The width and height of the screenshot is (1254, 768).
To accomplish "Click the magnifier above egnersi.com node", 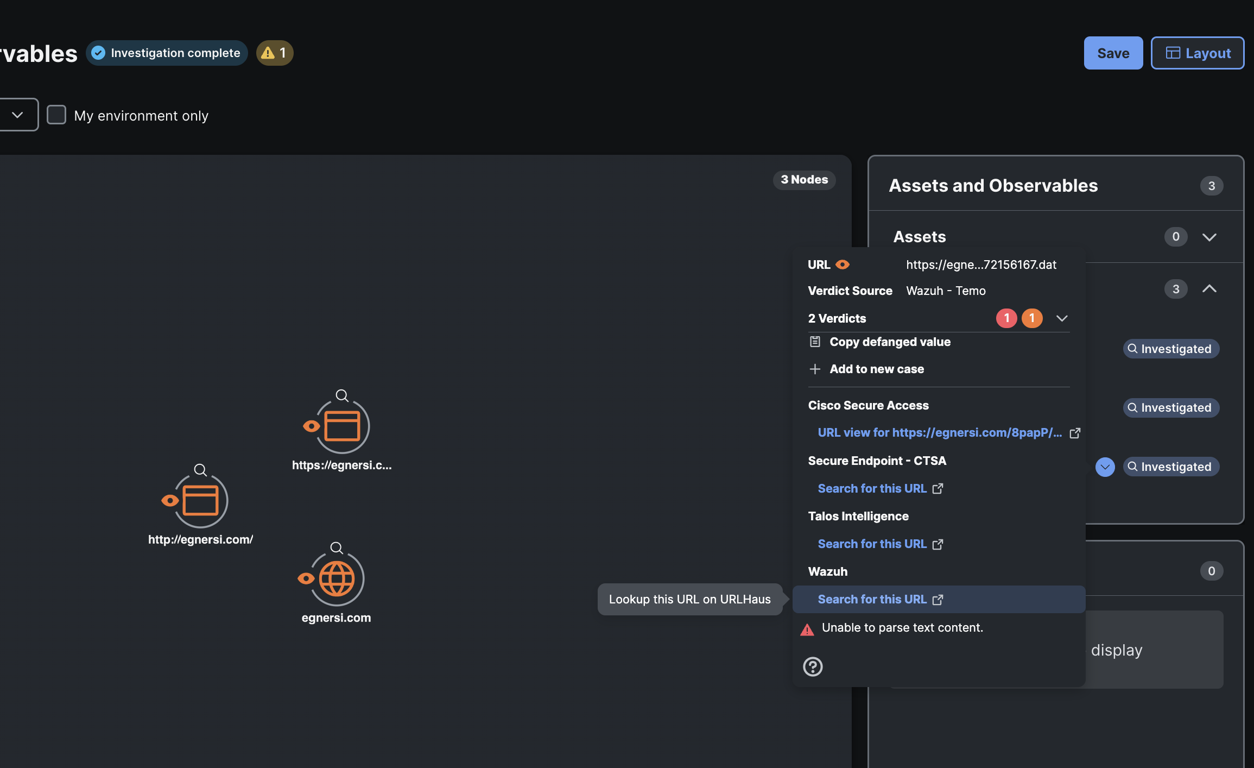I will click(337, 547).
